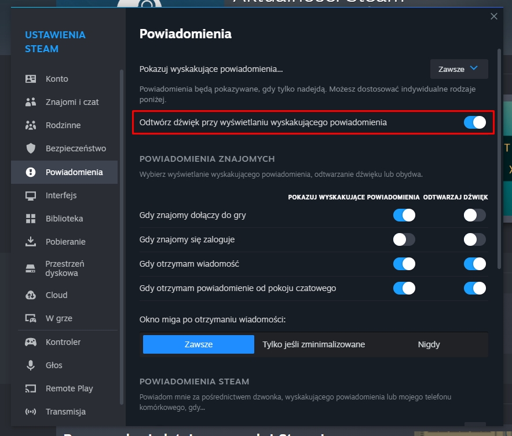Click the Głos microphone icon
The height and width of the screenshot is (436, 512).
coord(30,365)
